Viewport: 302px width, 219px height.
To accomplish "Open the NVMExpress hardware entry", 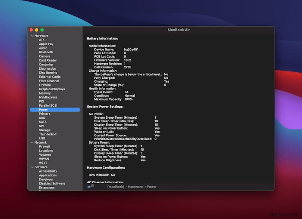I will pos(48,97).
